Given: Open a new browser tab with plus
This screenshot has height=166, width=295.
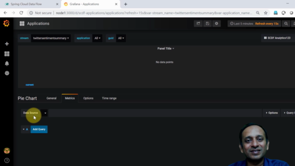Looking at the screenshot, I should pos(126,4).
